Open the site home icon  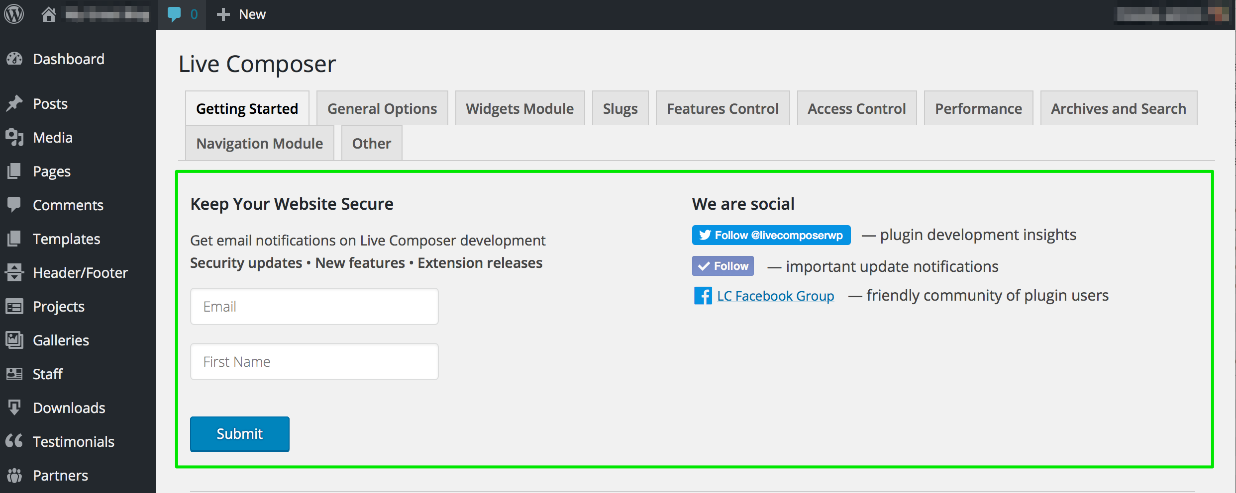pos(48,14)
